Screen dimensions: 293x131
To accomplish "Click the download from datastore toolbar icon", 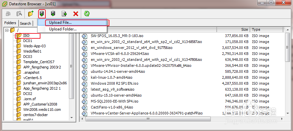I will pos(53,14).
